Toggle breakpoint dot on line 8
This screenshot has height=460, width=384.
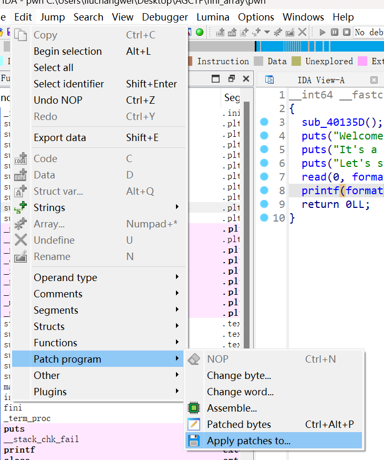(x=264, y=191)
